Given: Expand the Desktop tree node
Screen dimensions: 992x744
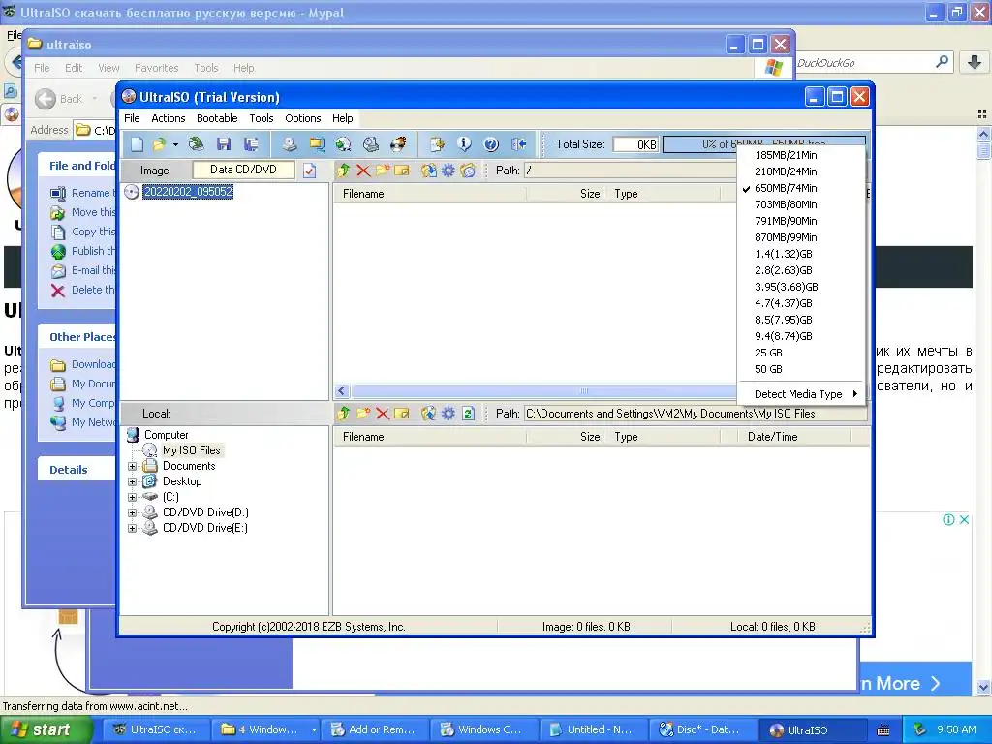Looking at the screenshot, I should [x=132, y=481].
